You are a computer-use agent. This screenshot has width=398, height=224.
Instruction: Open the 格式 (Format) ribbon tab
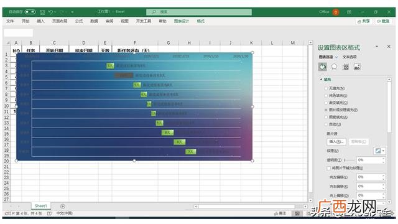pyautogui.click(x=200, y=21)
